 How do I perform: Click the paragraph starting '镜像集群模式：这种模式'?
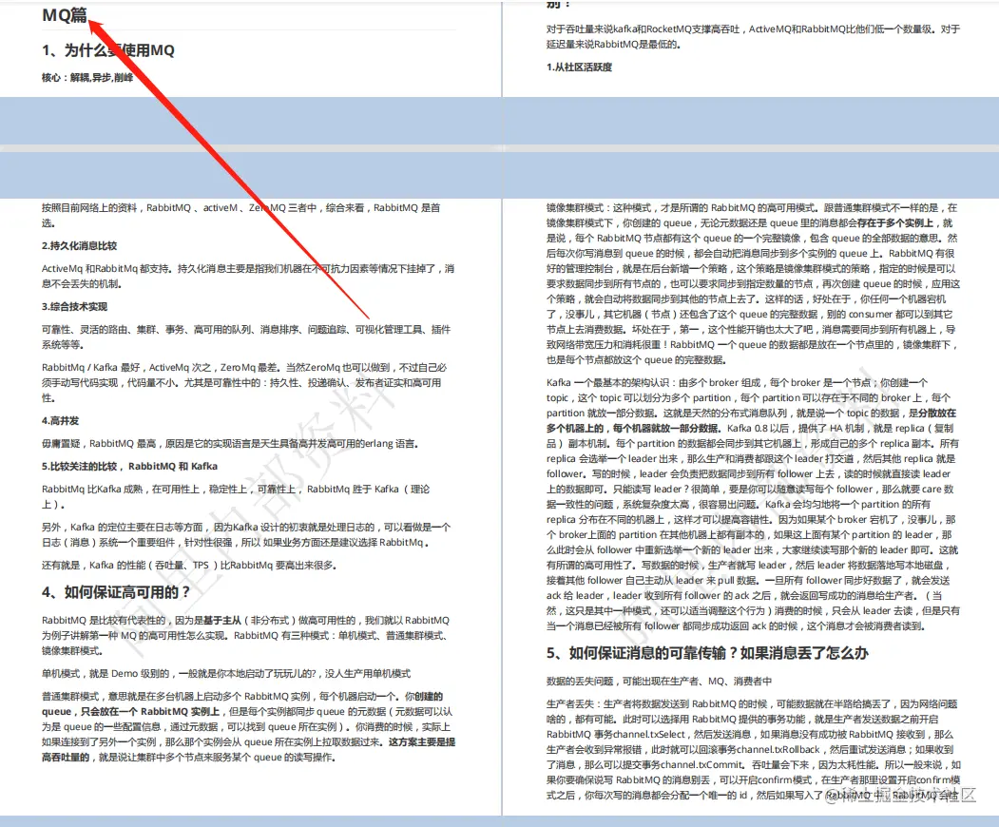pyautogui.click(x=753, y=283)
